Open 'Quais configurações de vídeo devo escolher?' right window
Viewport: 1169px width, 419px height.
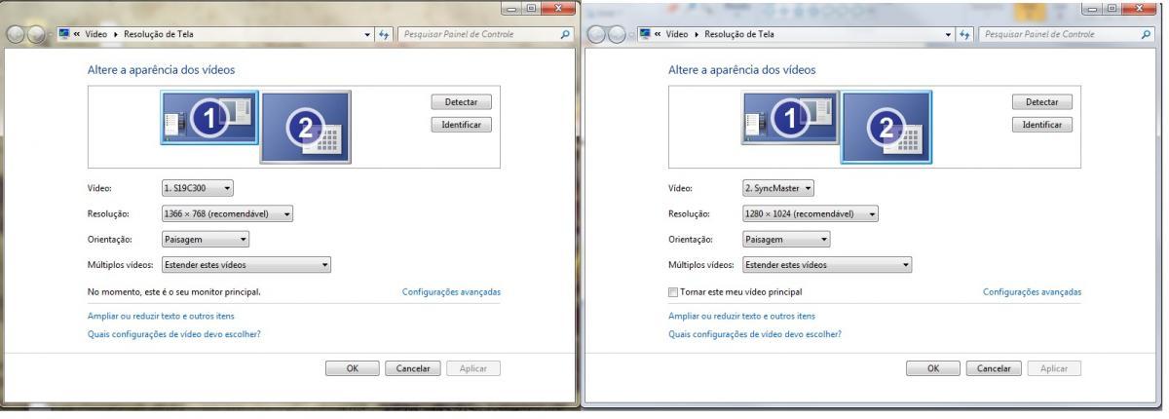point(755,334)
